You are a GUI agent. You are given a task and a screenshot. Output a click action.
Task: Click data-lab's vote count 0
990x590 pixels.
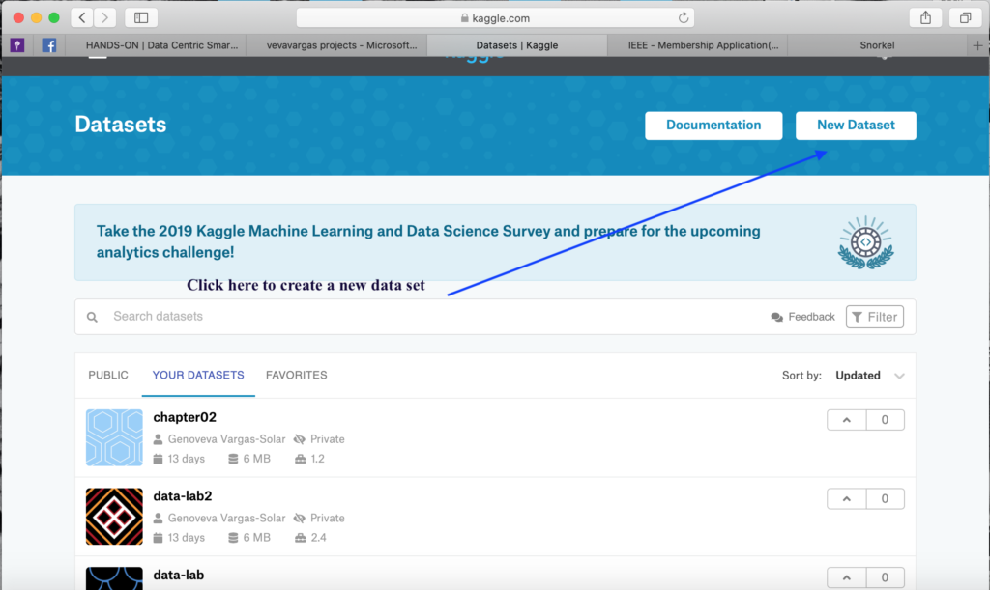click(x=885, y=577)
